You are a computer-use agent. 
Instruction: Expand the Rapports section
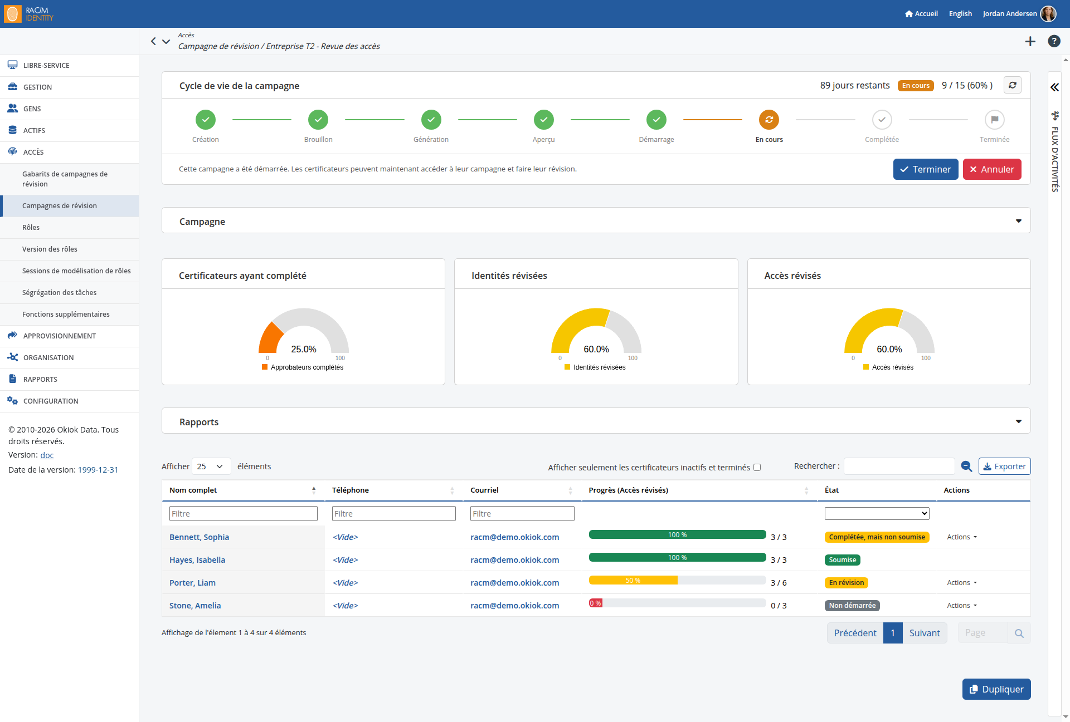tap(1018, 421)
